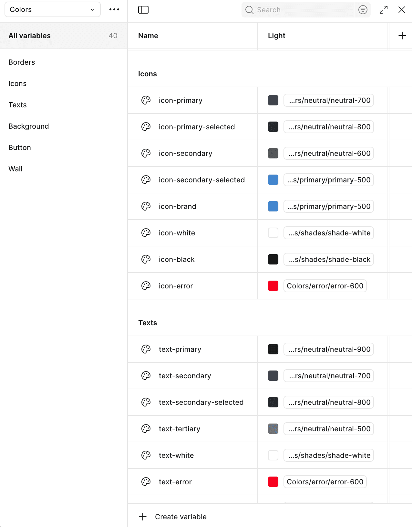Select the Borders group in sidebar
The height and width of the screenshot is (527, 412).
point(22,62)
